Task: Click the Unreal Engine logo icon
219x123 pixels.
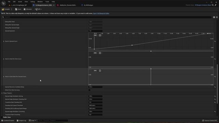Action: pyautogui.click(x=3, y=3)
